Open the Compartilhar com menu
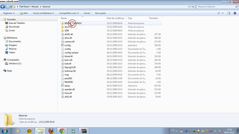Screen dimensions: 239x134 pyautogui.click(x=69, y=13)
